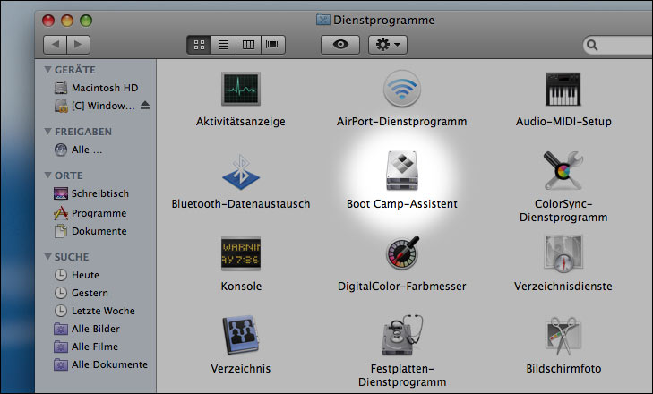Eject the [C] Windows volume
The image size is (653, 394).
tap(145, 105)
